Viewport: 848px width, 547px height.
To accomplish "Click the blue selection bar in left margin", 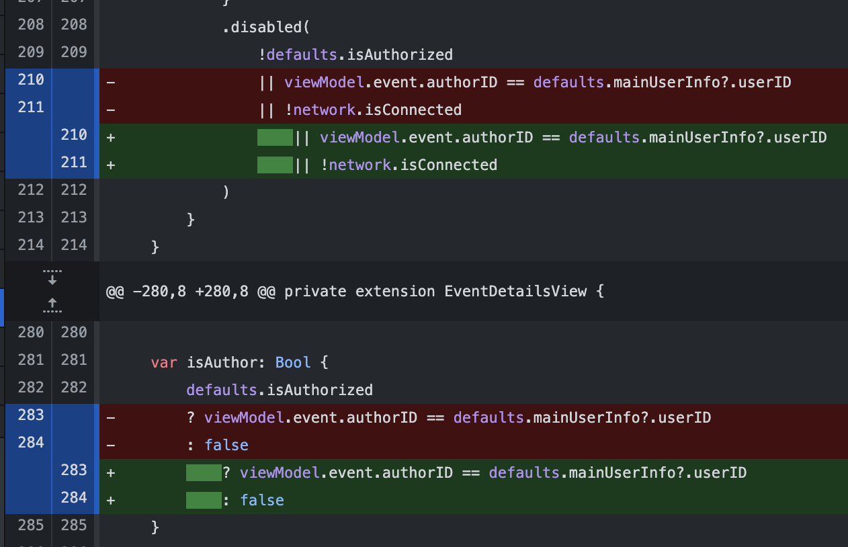I will pos(2,308).
